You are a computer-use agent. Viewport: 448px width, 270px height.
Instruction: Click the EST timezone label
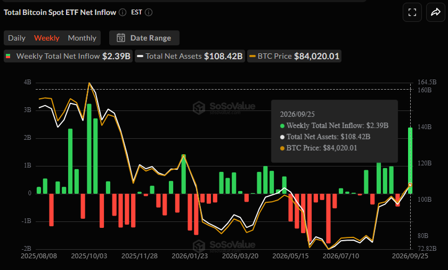click(x=136, y=12)
